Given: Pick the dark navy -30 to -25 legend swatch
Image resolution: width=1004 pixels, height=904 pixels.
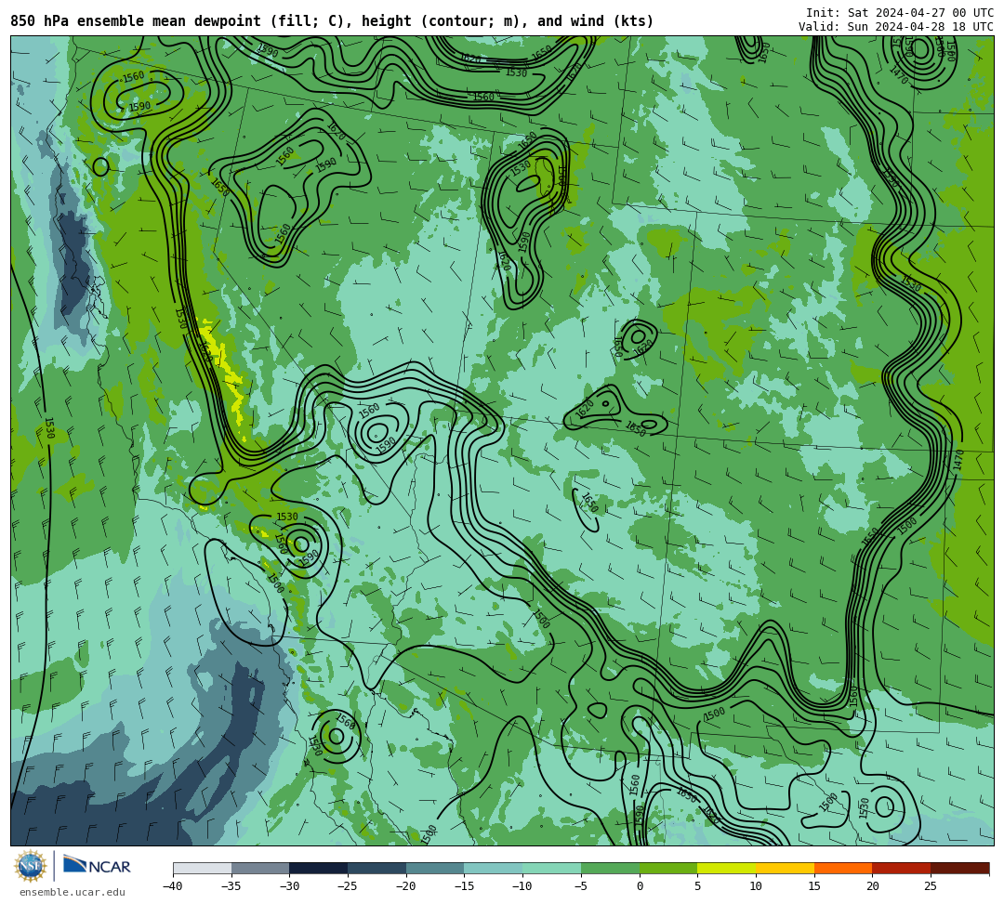Looking at the screenshot, I should pyautogui.click(x=318, y=868).
